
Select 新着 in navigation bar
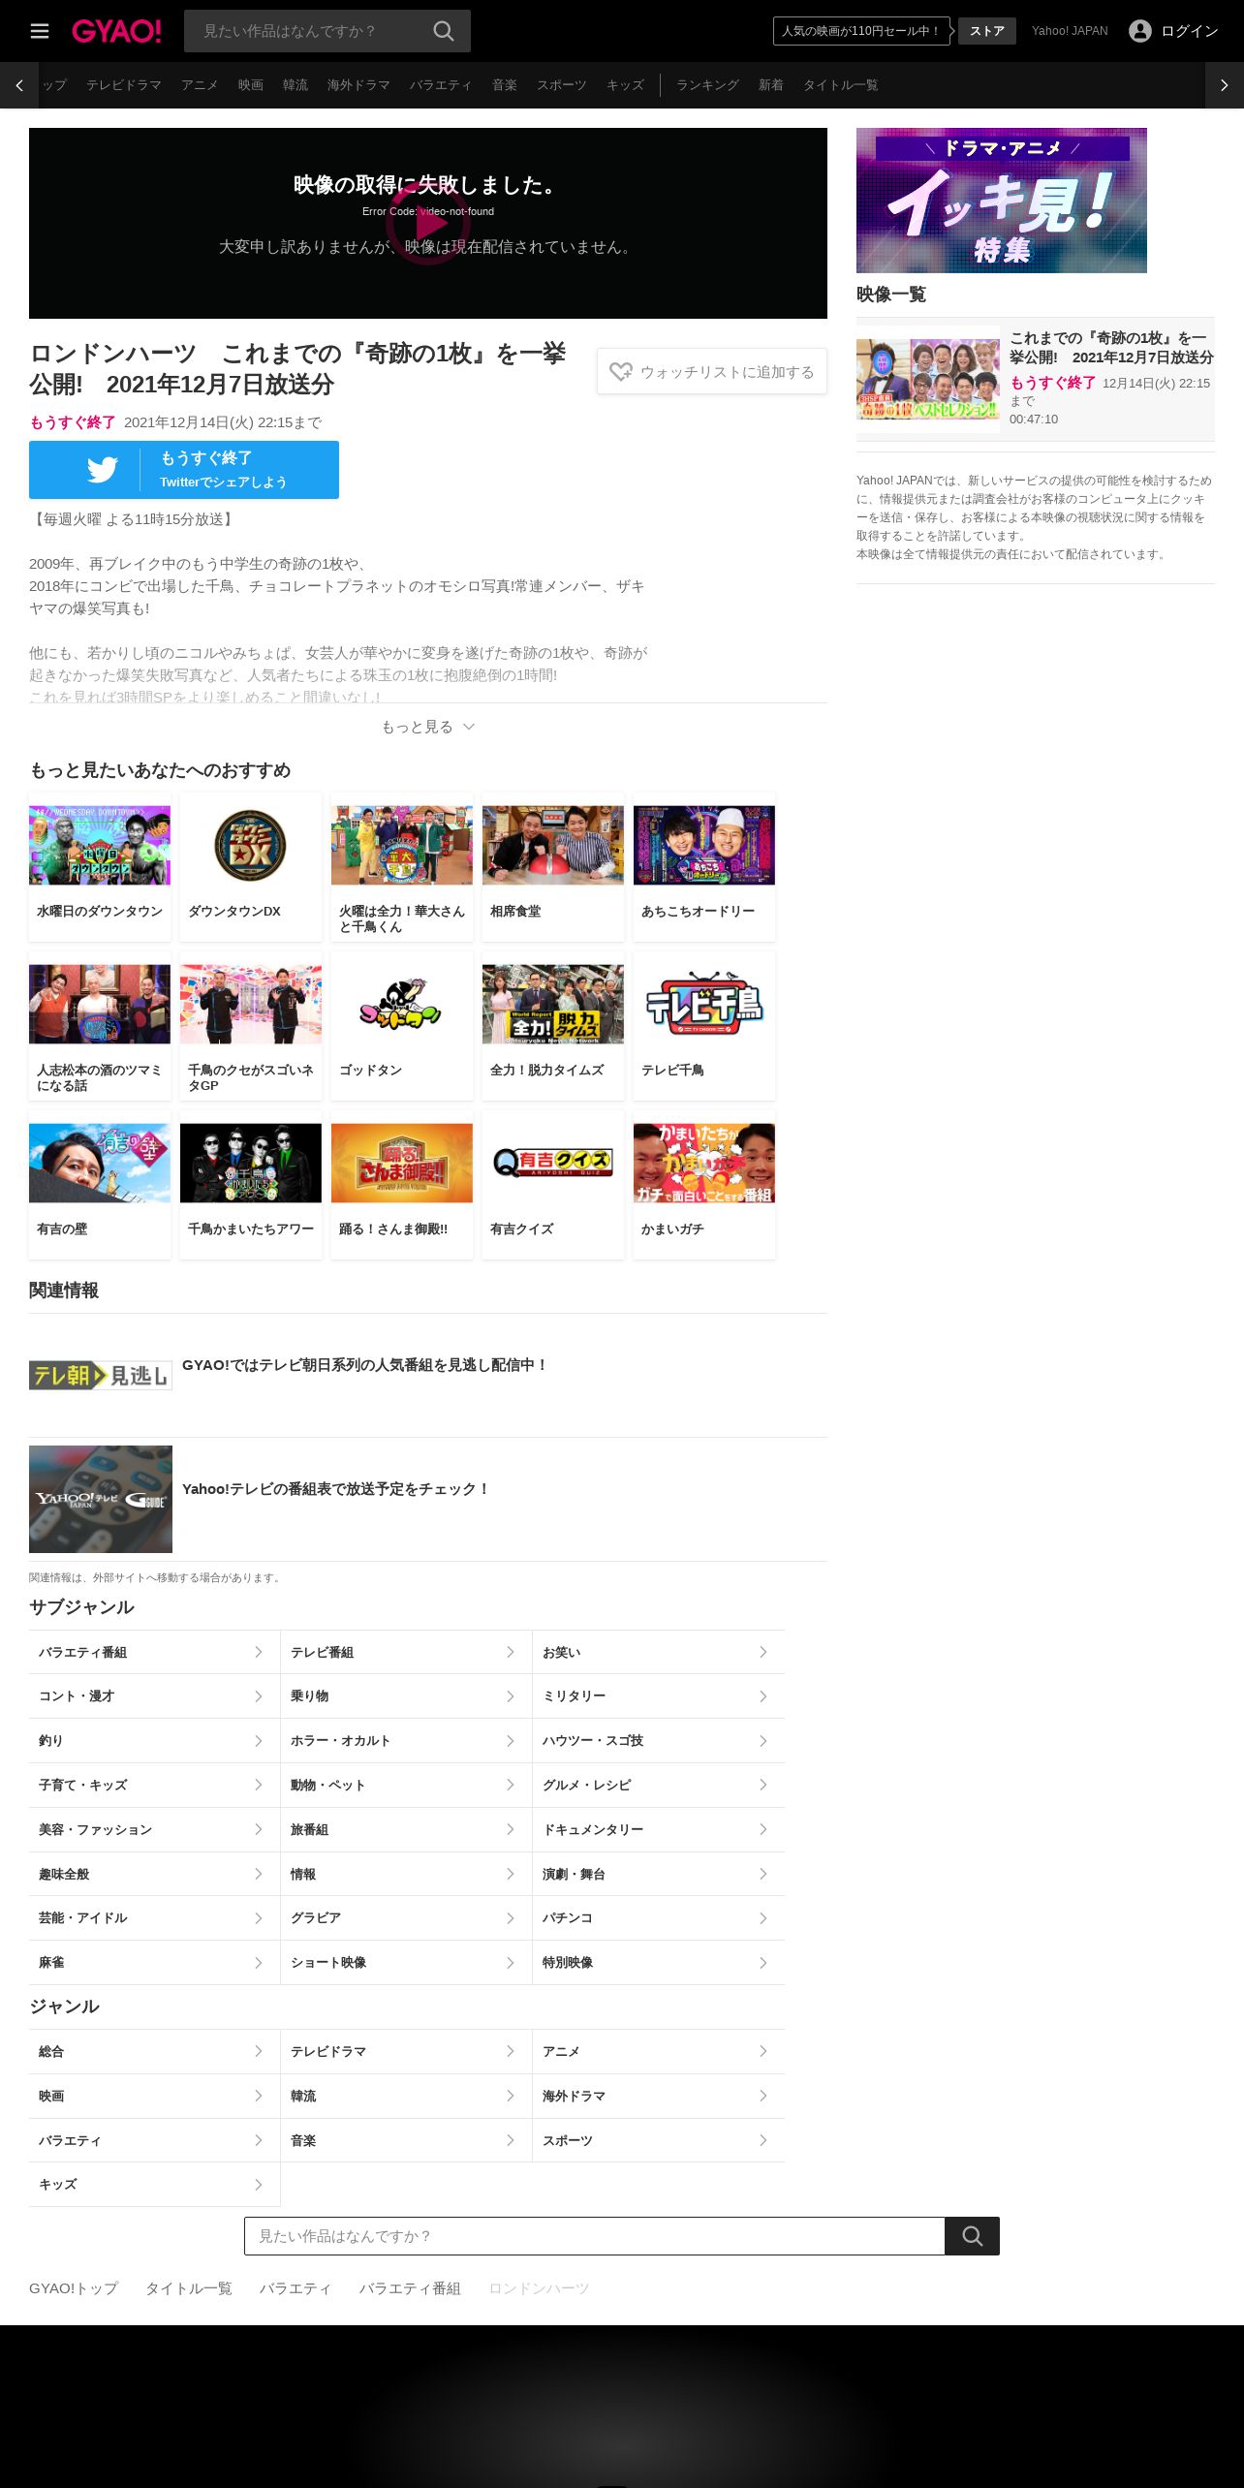tap(771, 85)
